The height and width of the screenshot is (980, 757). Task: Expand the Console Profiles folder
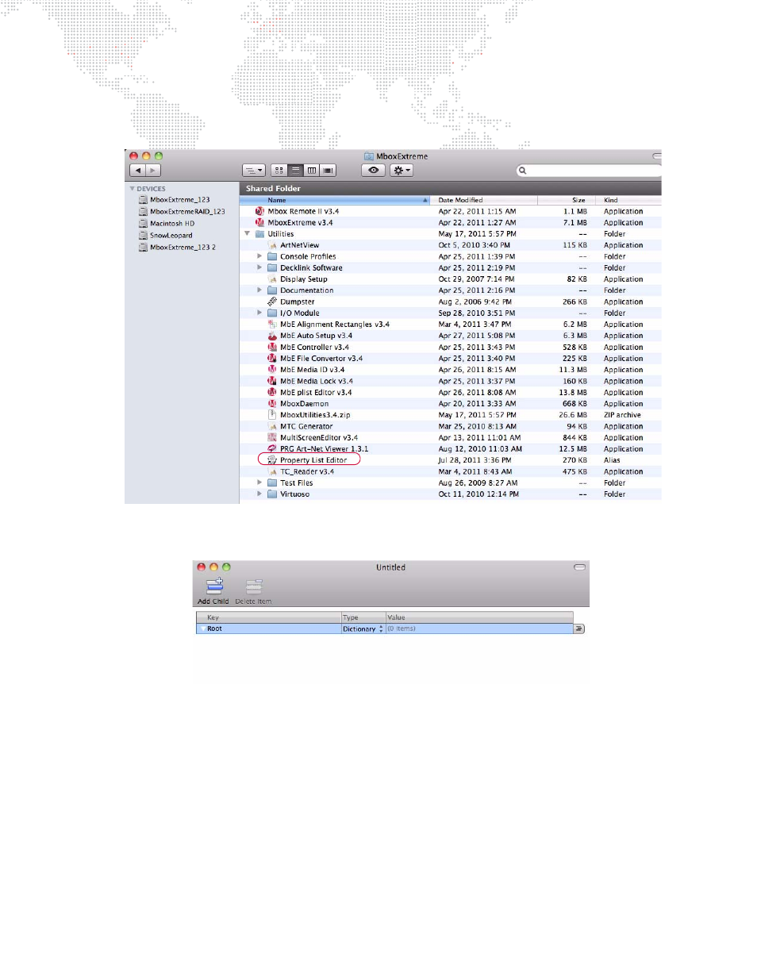click(259, 256)
